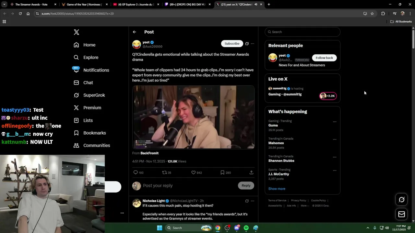Screen dimensions: 415x233
Task: Click Grok icon on Nicholas Light's reply
Action: pos(247,201)
